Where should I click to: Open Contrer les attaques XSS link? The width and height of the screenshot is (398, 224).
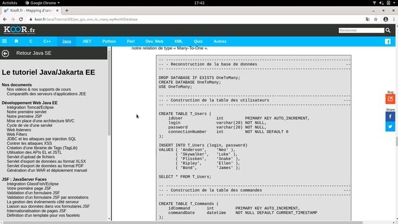[29, 144]
